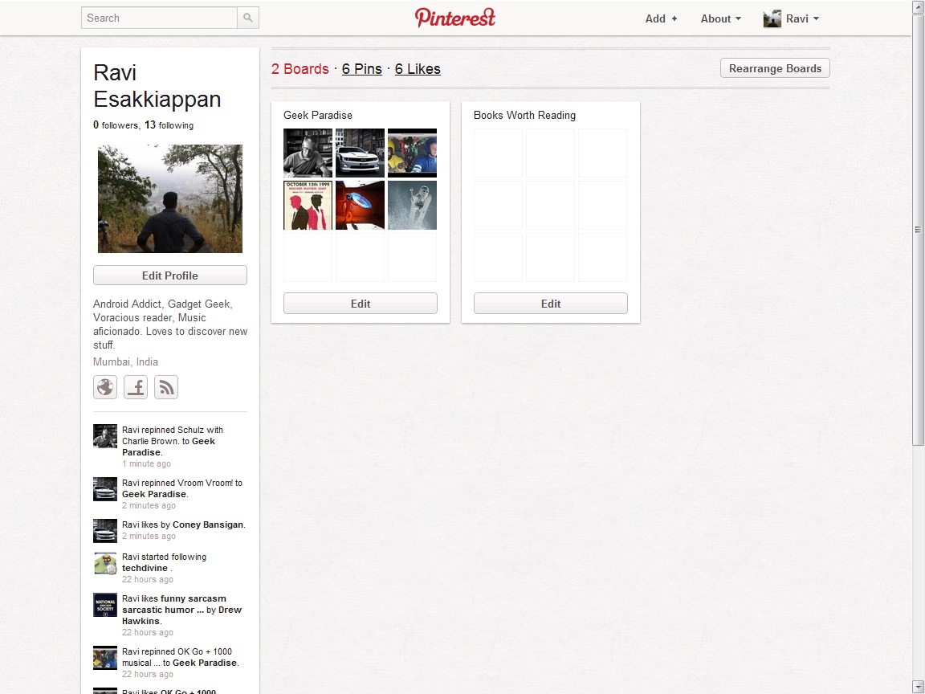Expand the Add menu
925x694 pixels.
point(661,18)
